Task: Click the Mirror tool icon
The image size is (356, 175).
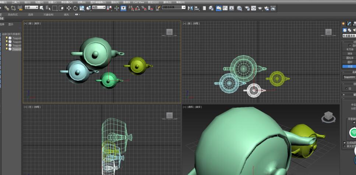Action: (190, 8)
